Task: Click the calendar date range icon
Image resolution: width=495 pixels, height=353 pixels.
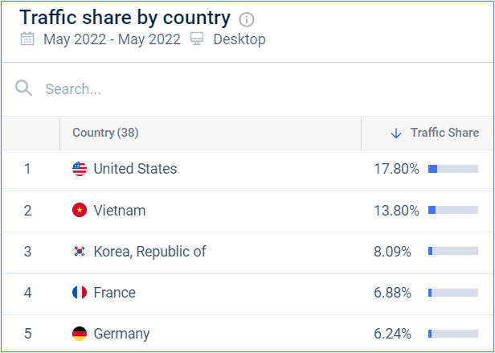Action: [x=27, y=39]
